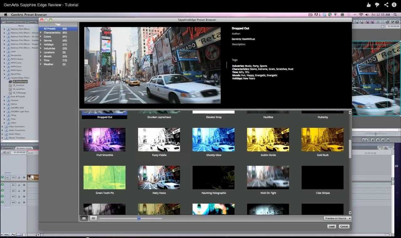The width and height of the screenshot is (401, 238).
Task: Toggle A1 audio track audibility
Action: [3, 185]
